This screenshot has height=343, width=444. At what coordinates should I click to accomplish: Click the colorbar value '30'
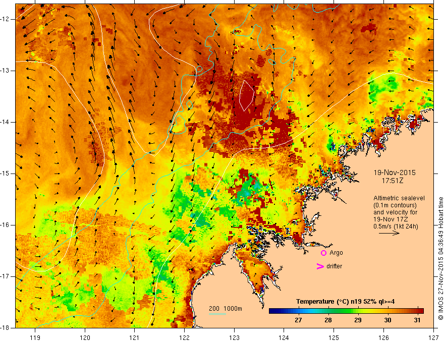pyautogui.click(x=387, y=320)
